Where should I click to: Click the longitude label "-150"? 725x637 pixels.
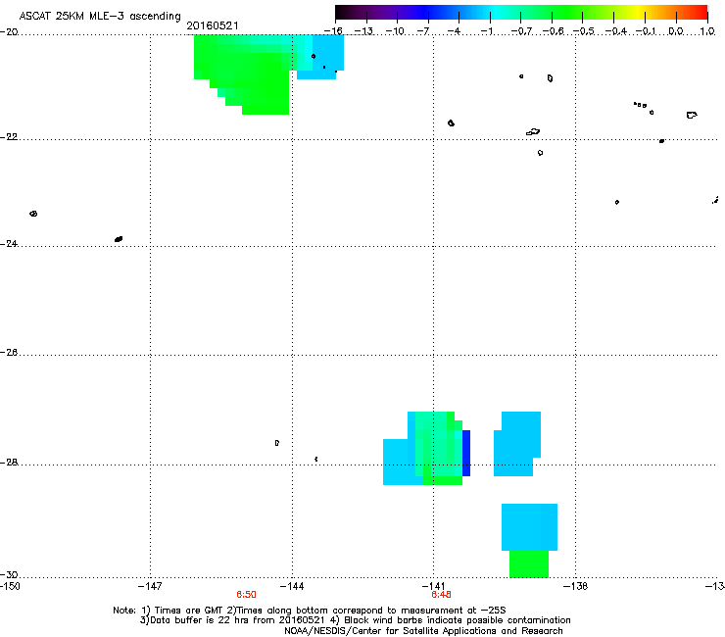point(10,586)
